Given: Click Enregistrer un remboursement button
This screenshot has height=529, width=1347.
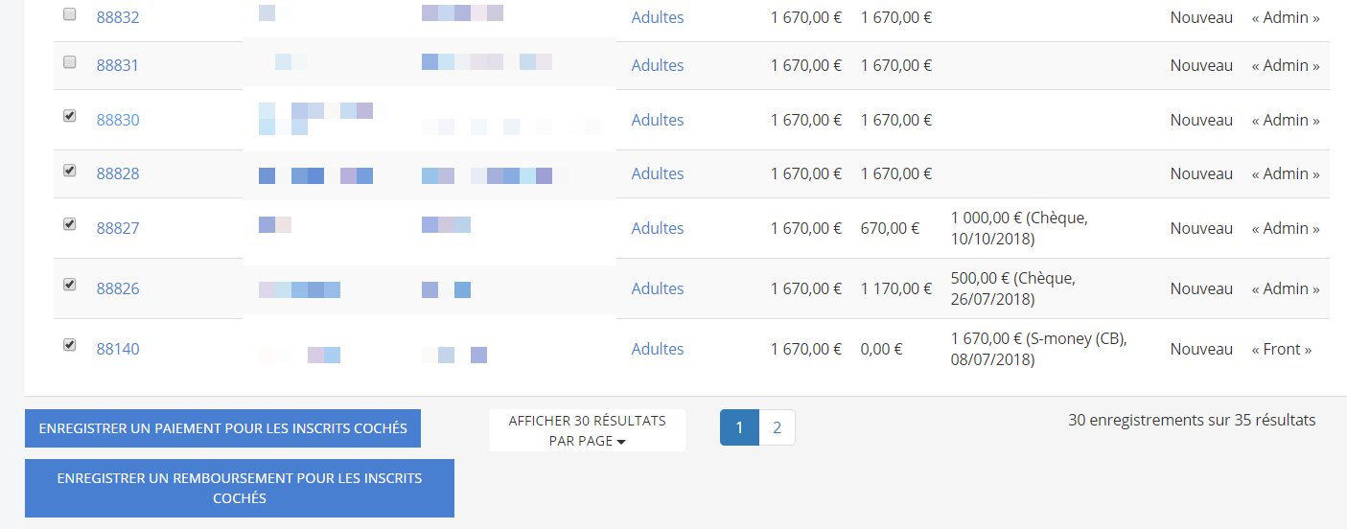Looking at the screenshot, I should tap(239, 488).
